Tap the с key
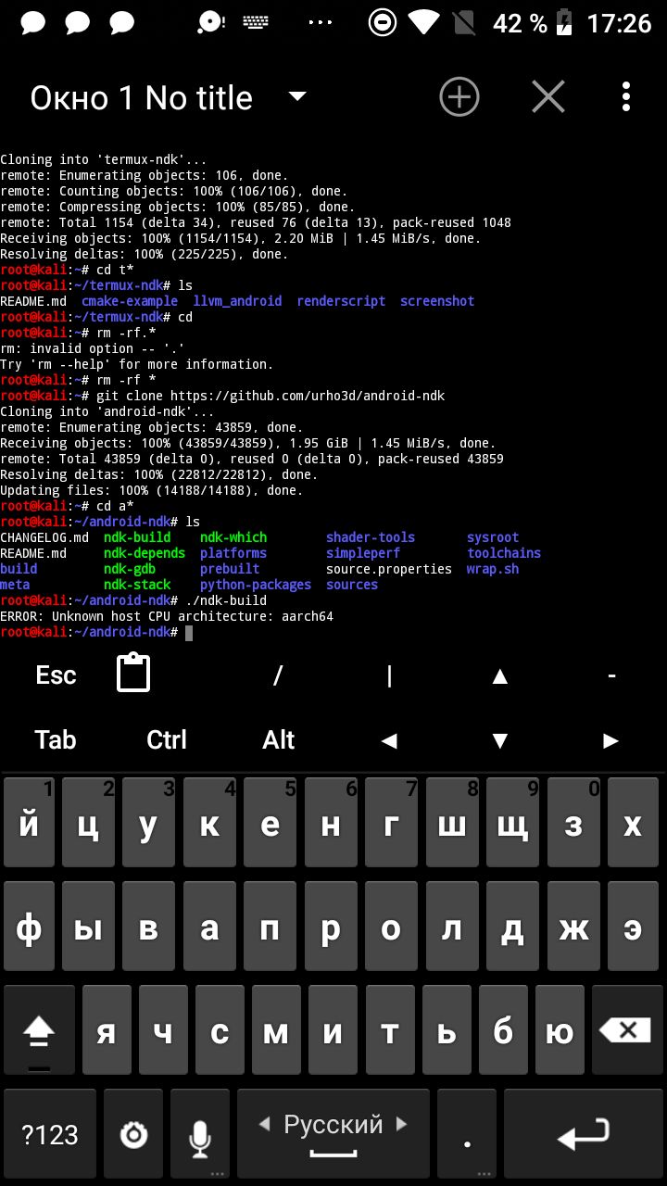The image size is (667, 1186). 220,1029
